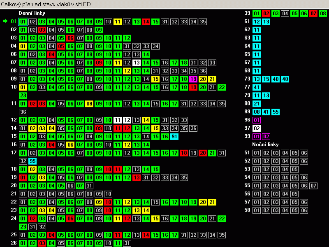Click yellow train 06 on line 16
The image size is (329, 247).
pos(70,144)
